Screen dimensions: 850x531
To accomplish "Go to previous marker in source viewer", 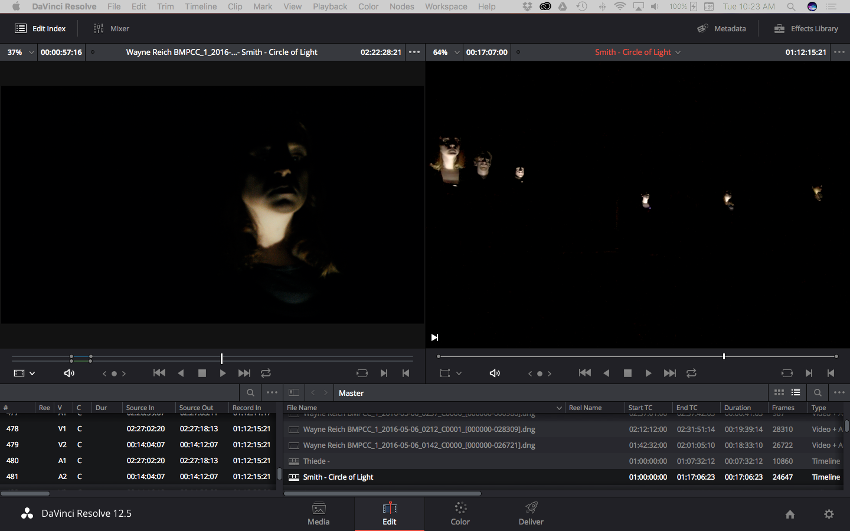I will pyautogui.click(x=105, y=373).
